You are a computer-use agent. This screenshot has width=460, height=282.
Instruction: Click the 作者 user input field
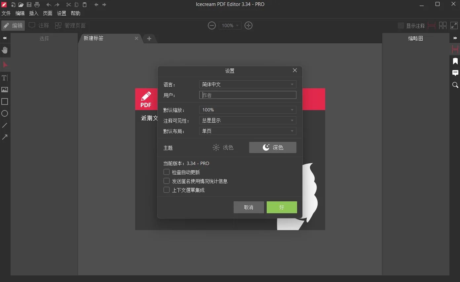click(x=248, y=95)
